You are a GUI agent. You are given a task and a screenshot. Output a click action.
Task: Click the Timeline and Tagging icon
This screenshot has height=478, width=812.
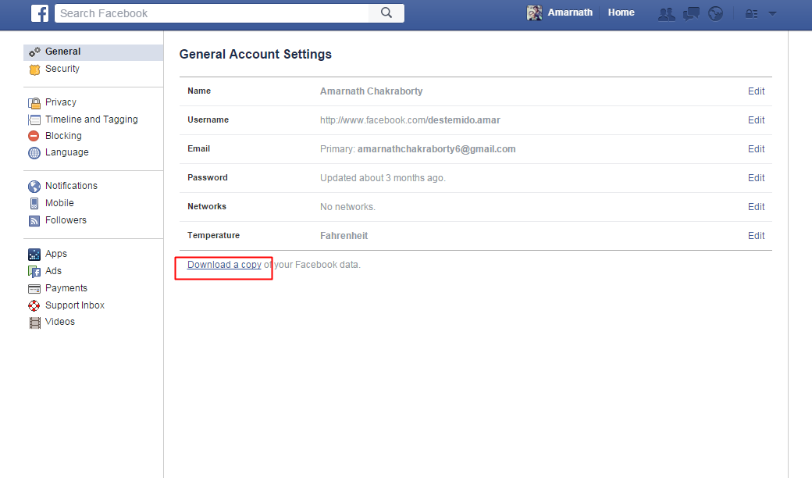coord(34,119)
